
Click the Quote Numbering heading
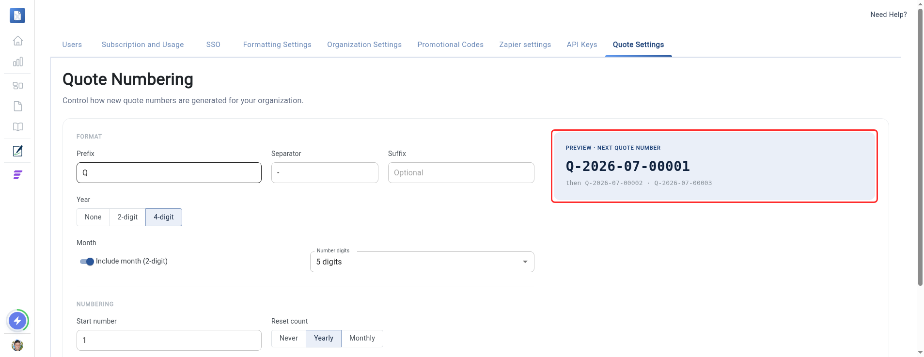pyautogui.click(x=128, y=79)
